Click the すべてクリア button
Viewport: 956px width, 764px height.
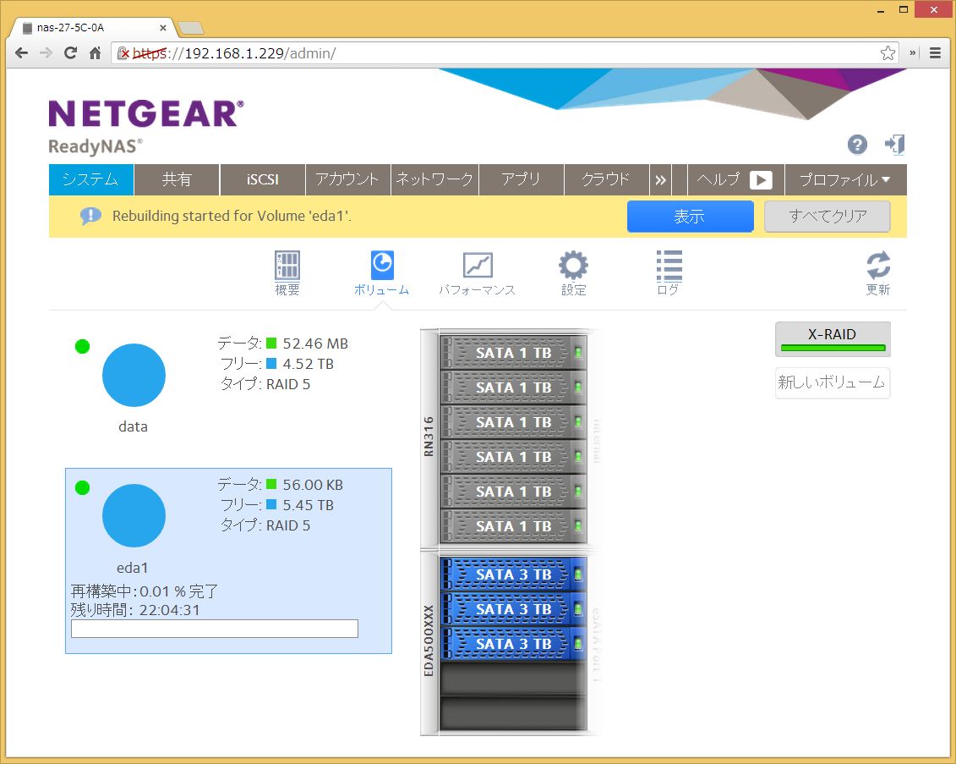[827, 217]
